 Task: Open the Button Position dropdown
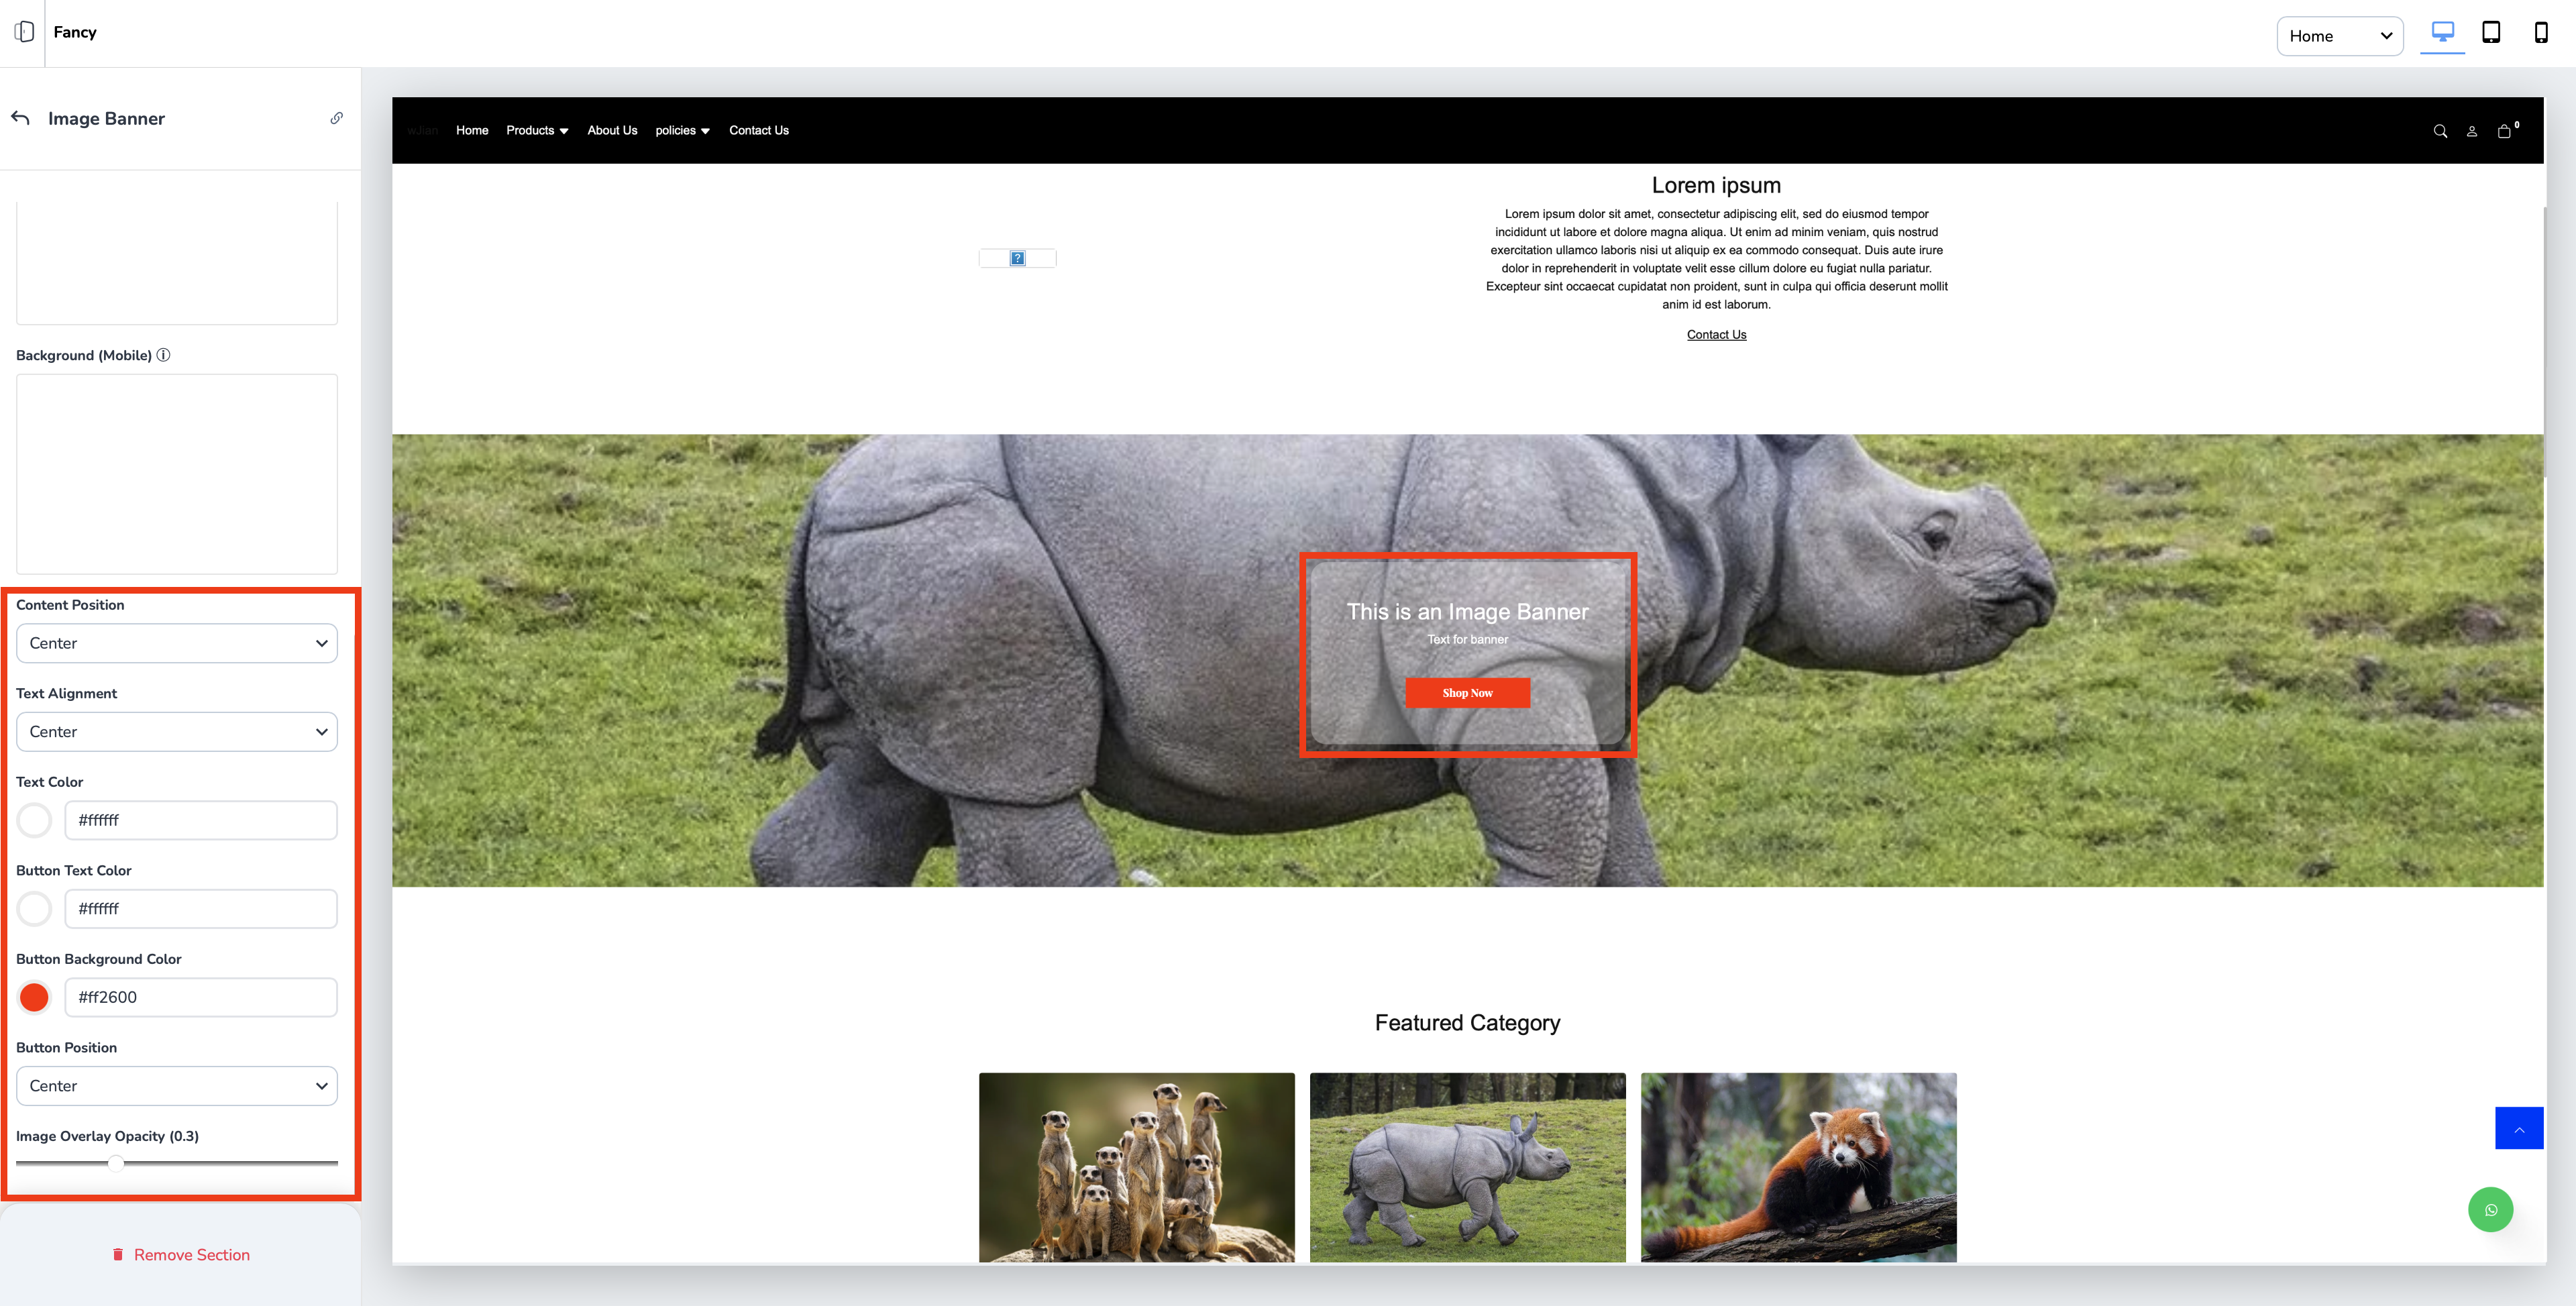(177, 1086)
